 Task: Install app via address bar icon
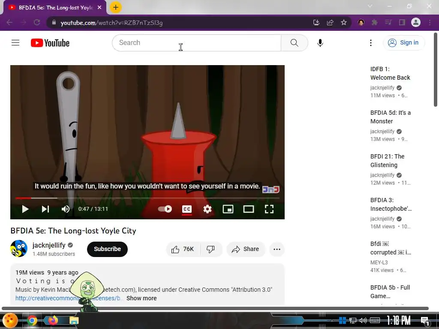click(x=316, y=22)
